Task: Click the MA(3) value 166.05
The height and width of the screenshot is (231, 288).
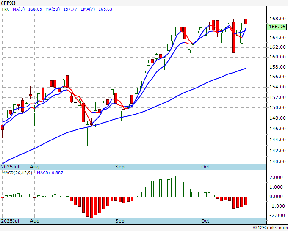Action: pos(35,9)
